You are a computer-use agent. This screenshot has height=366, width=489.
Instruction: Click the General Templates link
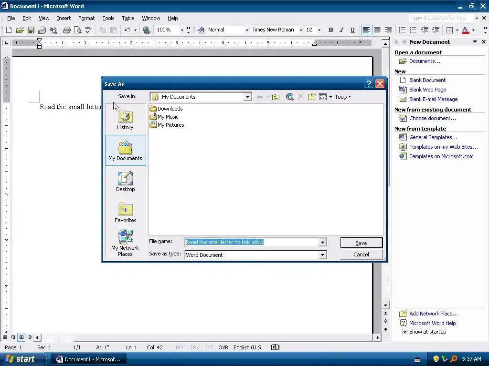[x=433, y=137]
